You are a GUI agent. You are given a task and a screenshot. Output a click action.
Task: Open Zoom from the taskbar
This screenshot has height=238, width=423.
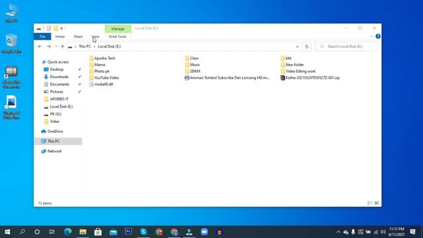(204, 232)
